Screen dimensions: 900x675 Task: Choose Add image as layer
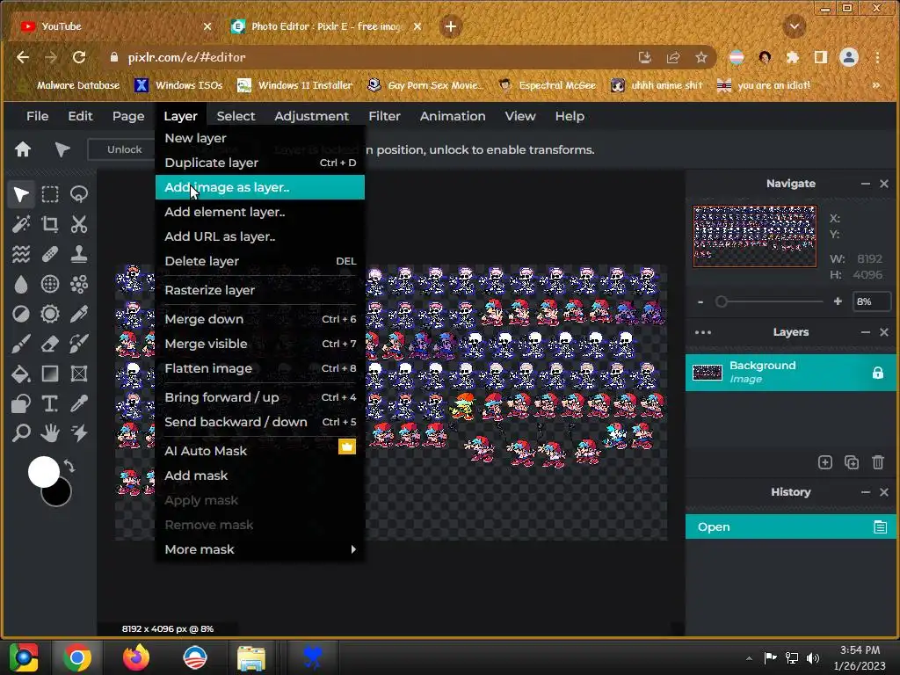tap(260, 187)
